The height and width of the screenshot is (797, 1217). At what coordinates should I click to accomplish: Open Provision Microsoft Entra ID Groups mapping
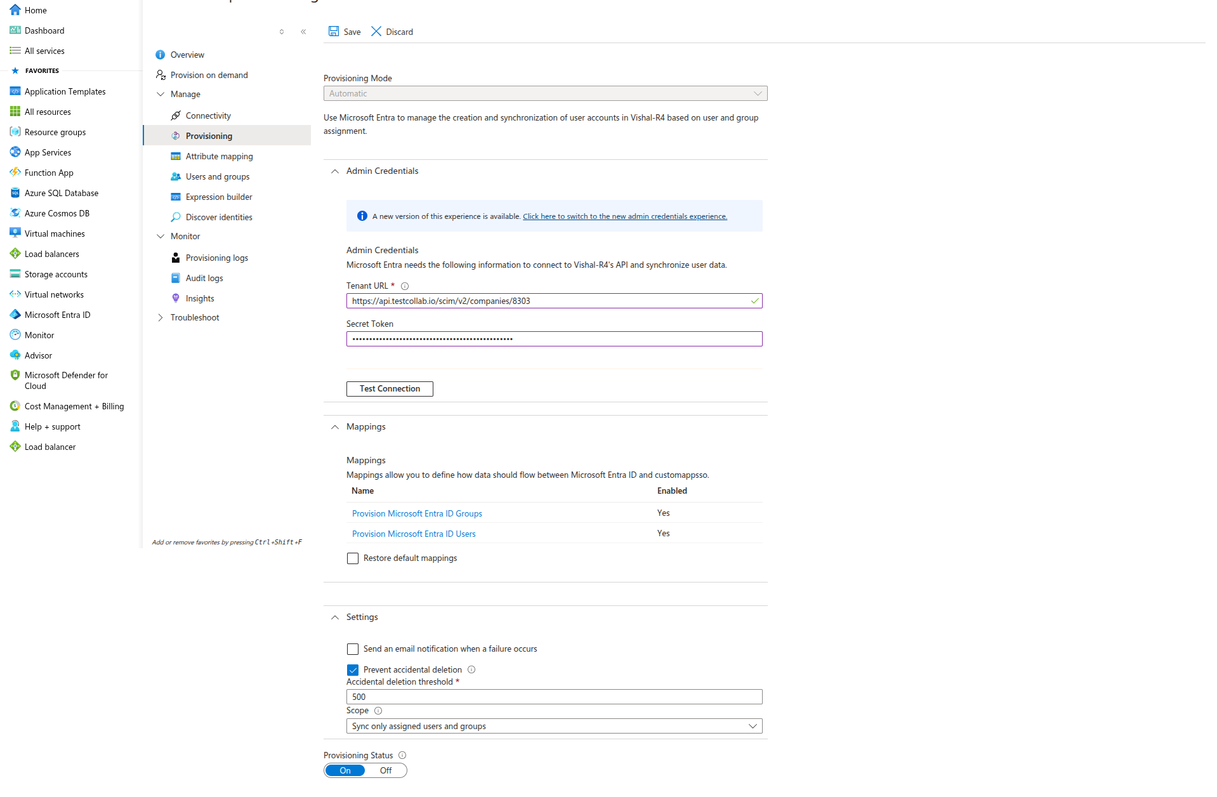pyautogui.click(x=417, y=513)
